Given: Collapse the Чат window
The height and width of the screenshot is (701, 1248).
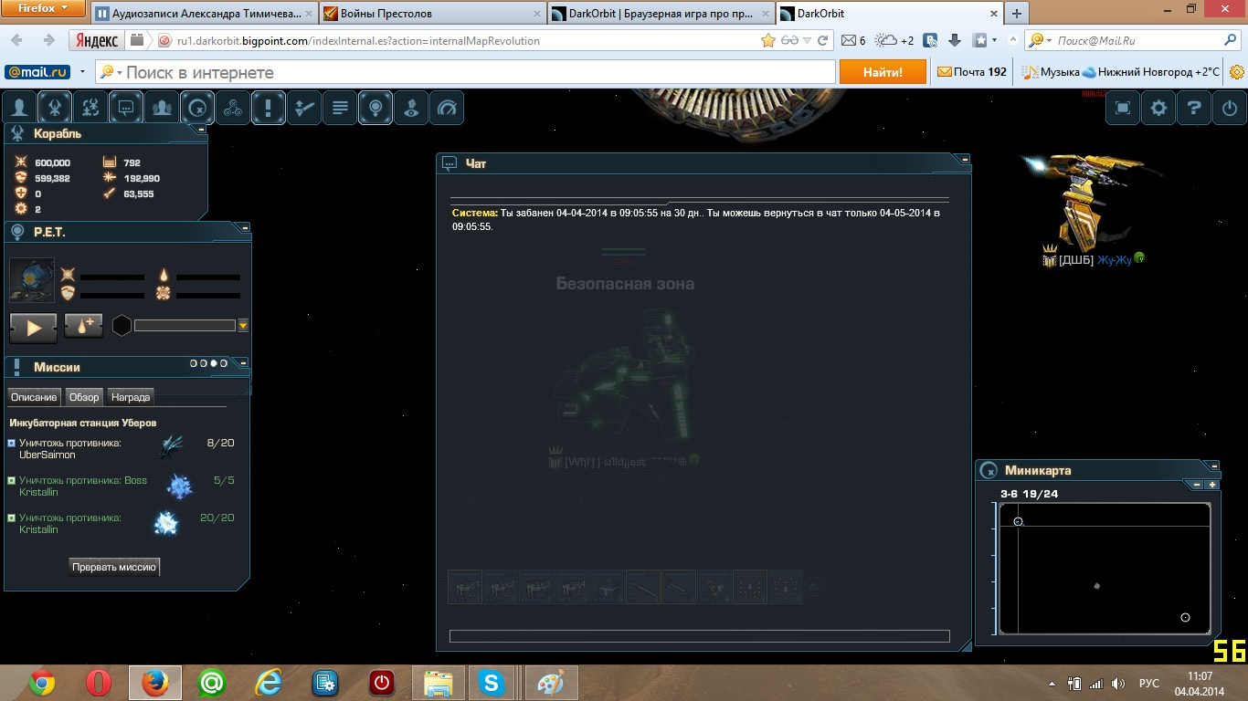Looking at the screenshot, I should point(965,159).
